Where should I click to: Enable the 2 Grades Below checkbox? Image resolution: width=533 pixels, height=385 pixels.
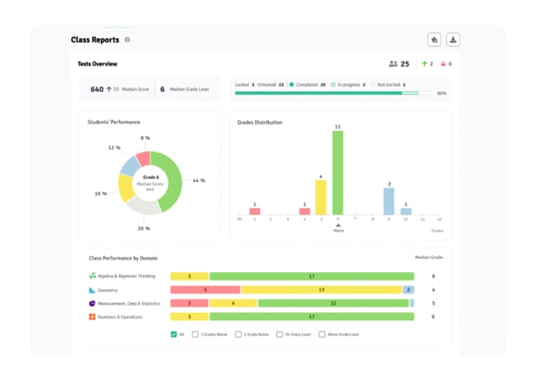pos(196,335)
